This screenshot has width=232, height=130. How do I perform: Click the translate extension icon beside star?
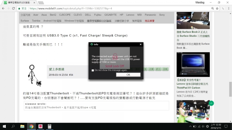coord(223,9)
